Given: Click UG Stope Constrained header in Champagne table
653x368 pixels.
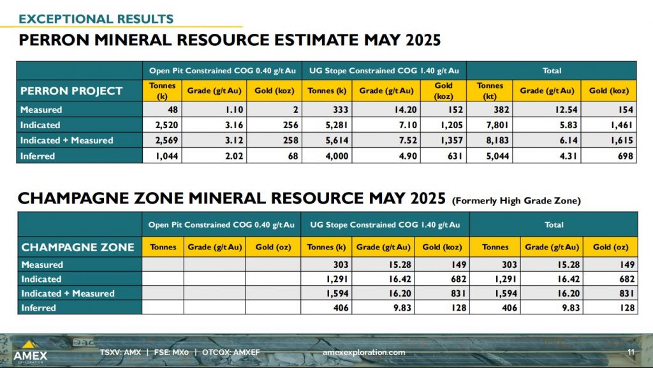Looking at the screenshot, I should click(385, 224).
